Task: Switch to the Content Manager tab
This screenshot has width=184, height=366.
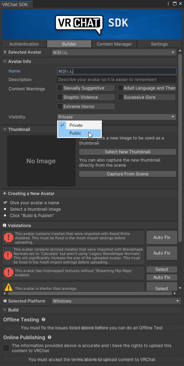Action: [x=114, y=44]
